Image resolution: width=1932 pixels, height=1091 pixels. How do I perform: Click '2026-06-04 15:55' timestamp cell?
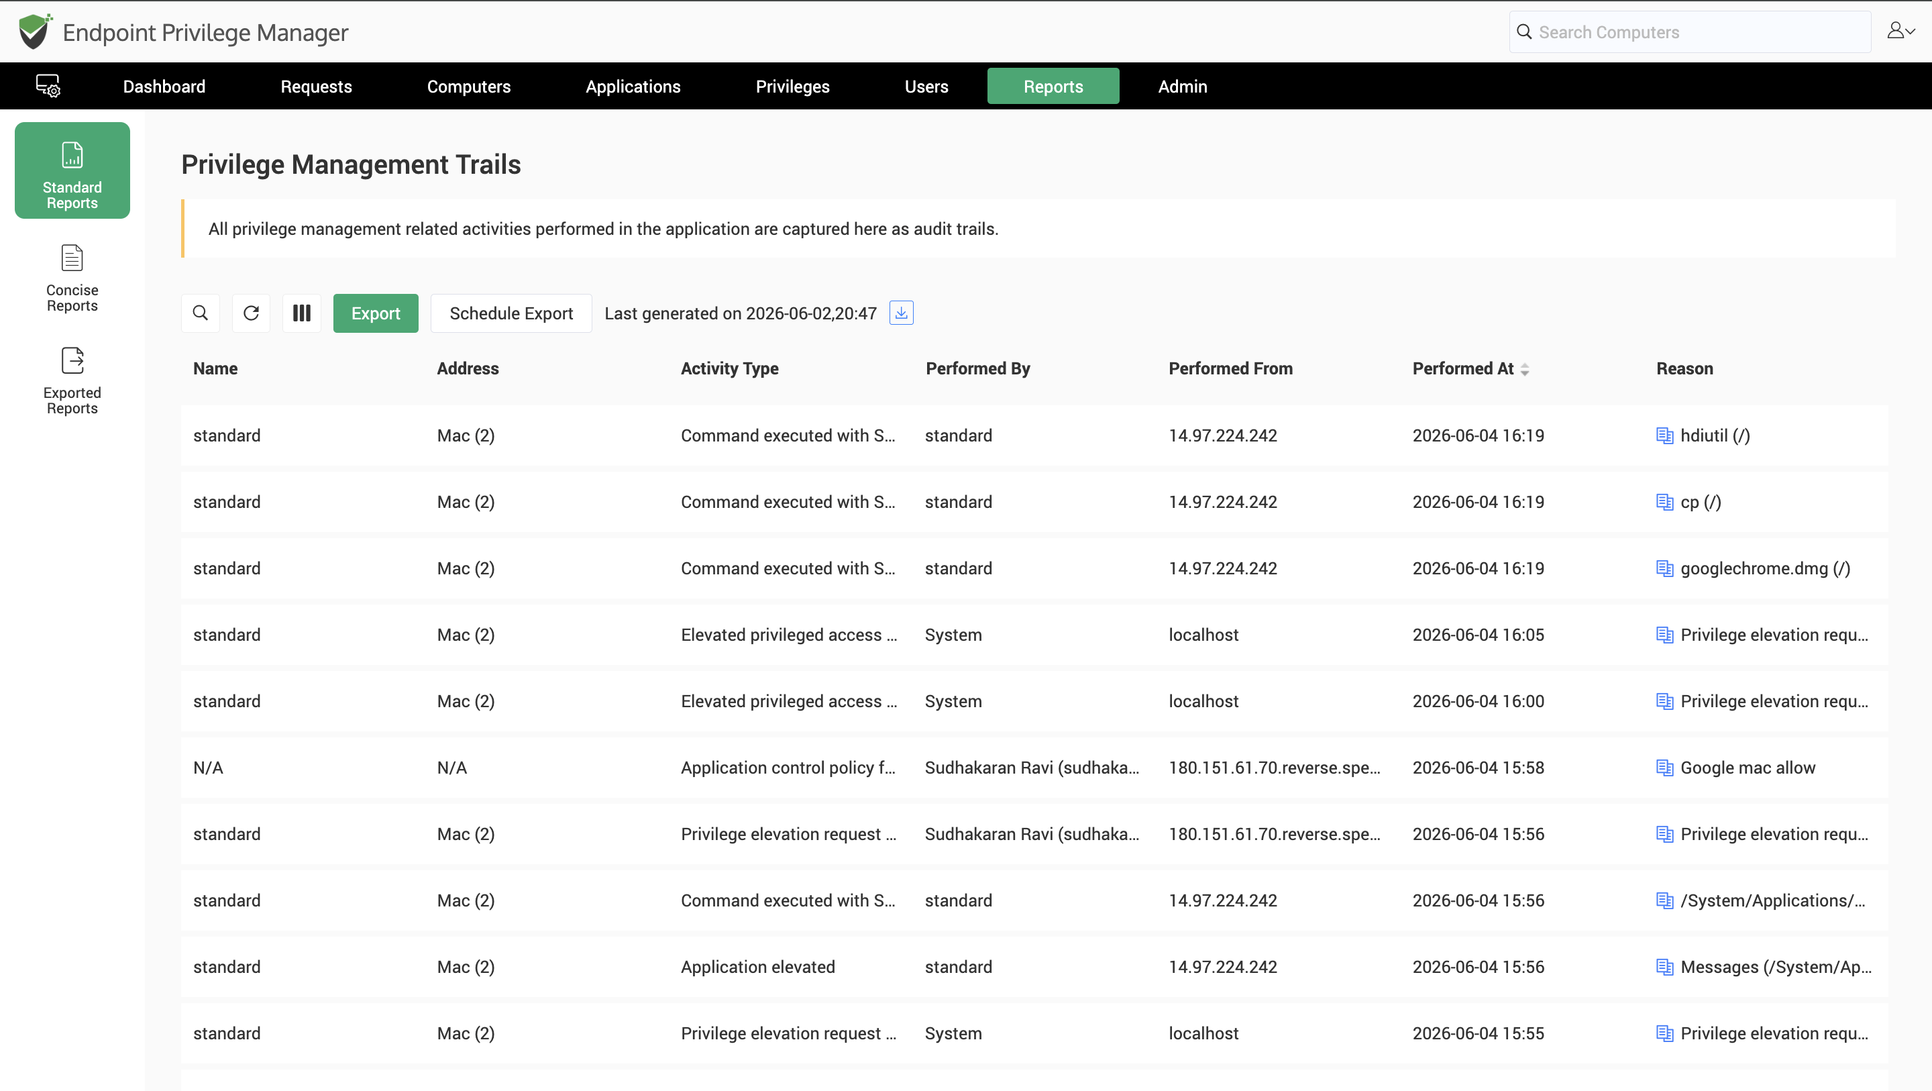tap(1479, 1033)
